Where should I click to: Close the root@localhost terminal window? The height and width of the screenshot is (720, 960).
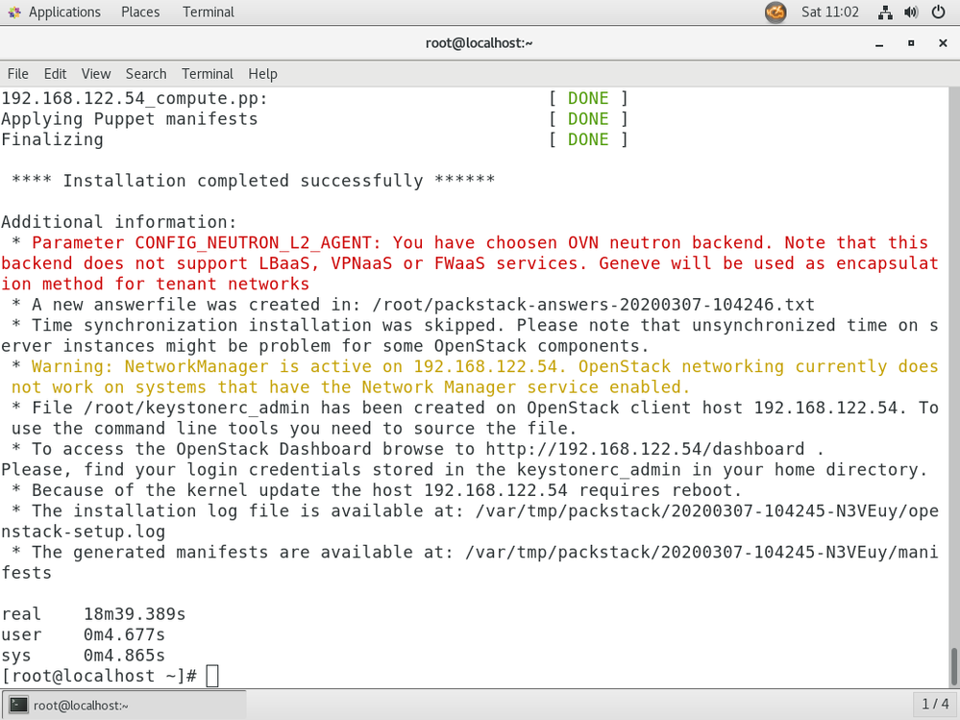(x=941, y=43)
